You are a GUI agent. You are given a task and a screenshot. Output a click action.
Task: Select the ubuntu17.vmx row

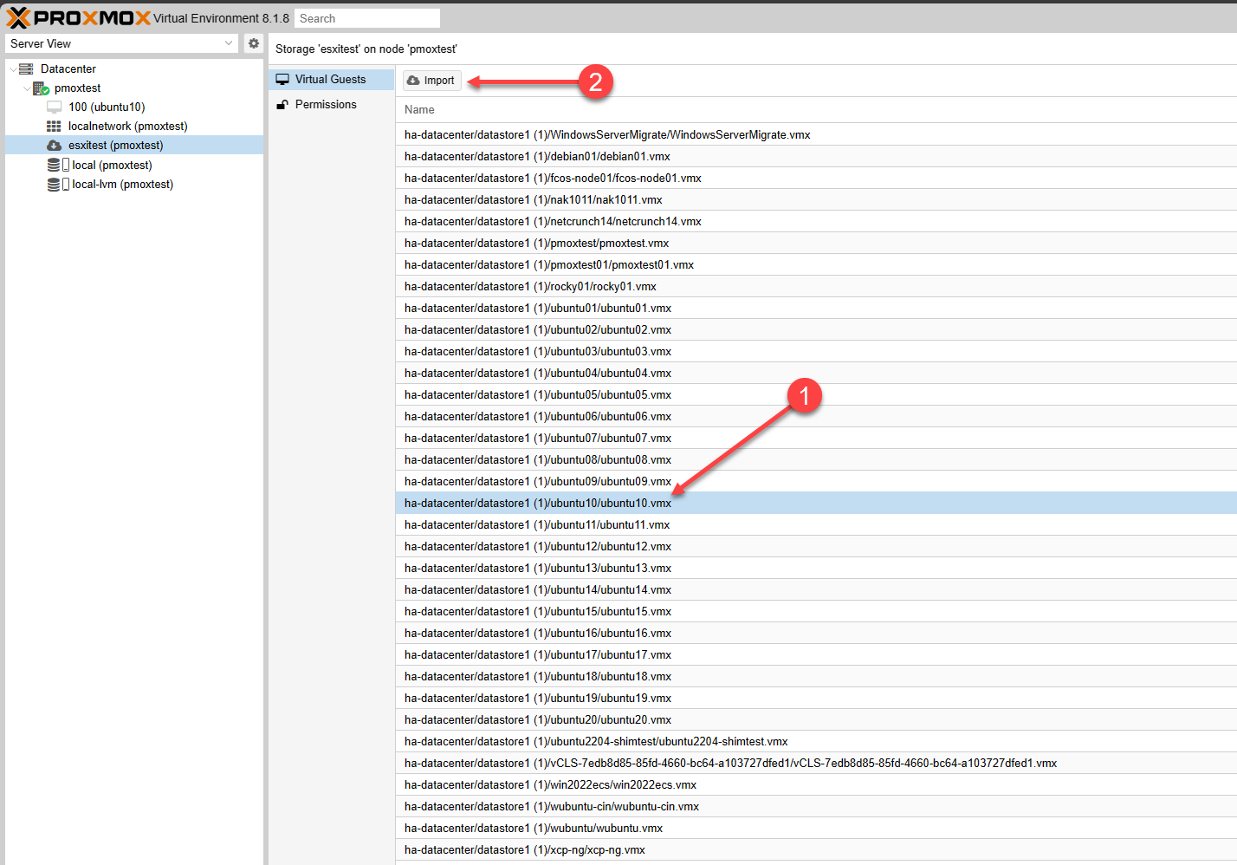[x=816, y=654]
